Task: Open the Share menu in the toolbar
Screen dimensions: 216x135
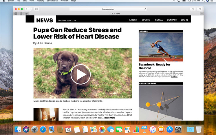Action: click(x=193, y=9)
